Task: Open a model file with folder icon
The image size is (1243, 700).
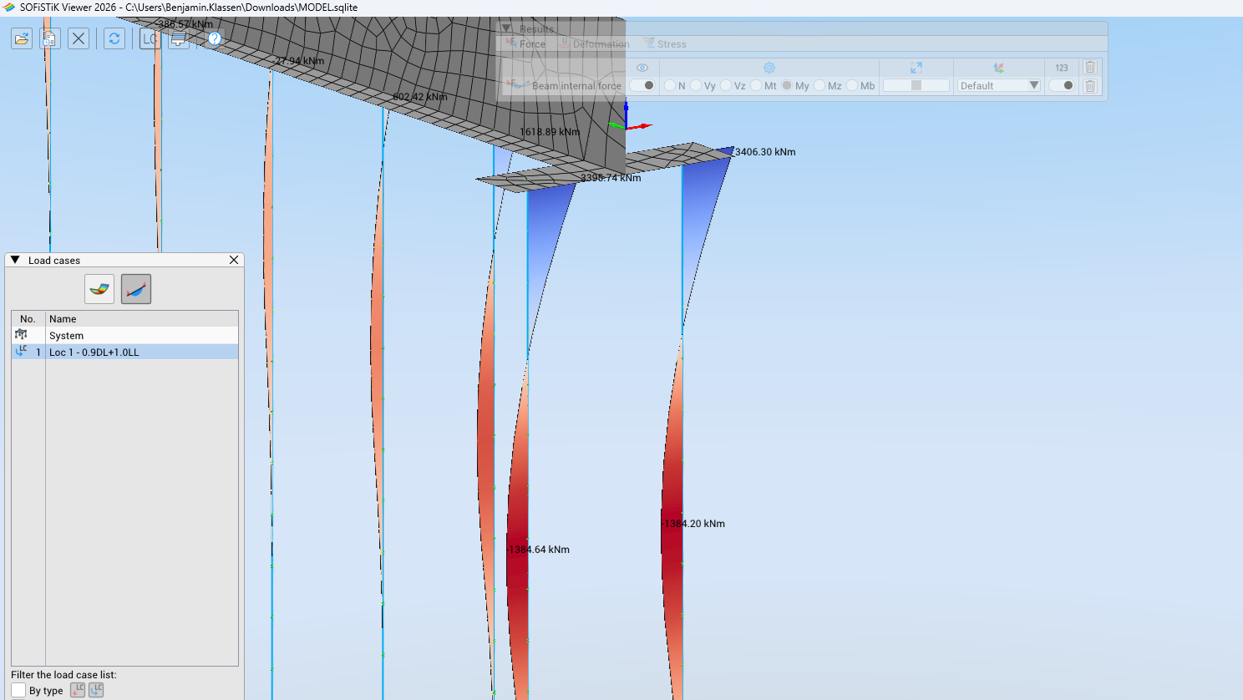Action: (x=22, y=38)
